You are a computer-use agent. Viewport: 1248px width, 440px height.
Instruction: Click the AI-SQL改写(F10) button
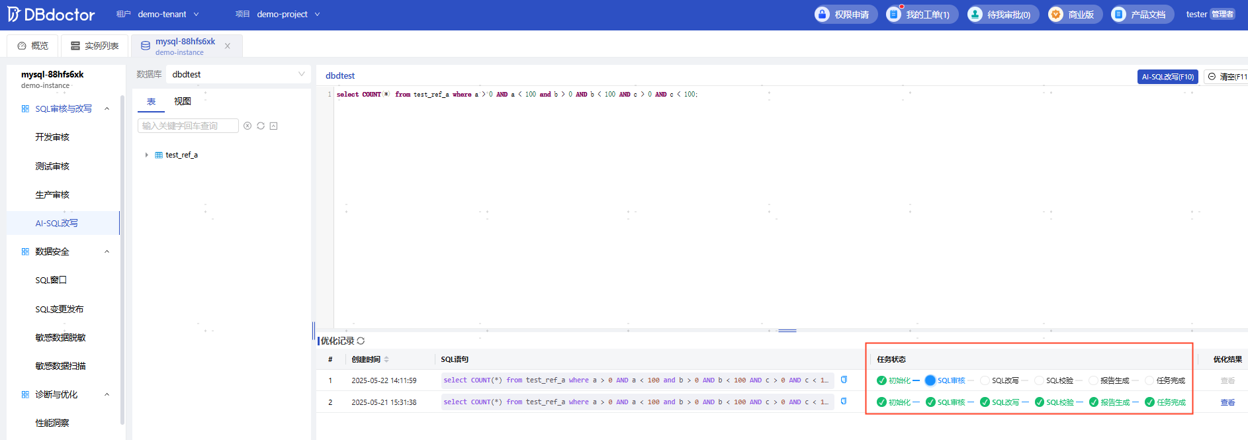click(1167, 77)
